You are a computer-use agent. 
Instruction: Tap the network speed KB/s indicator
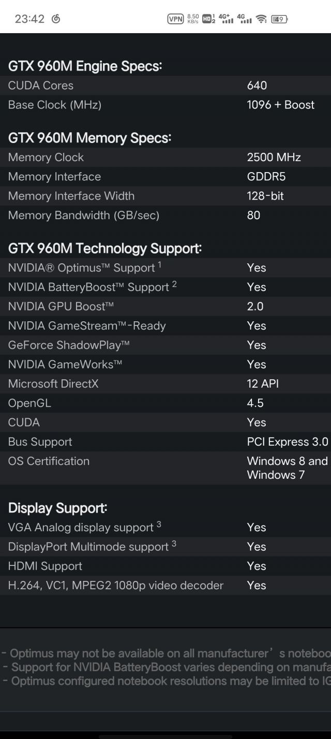193,19
